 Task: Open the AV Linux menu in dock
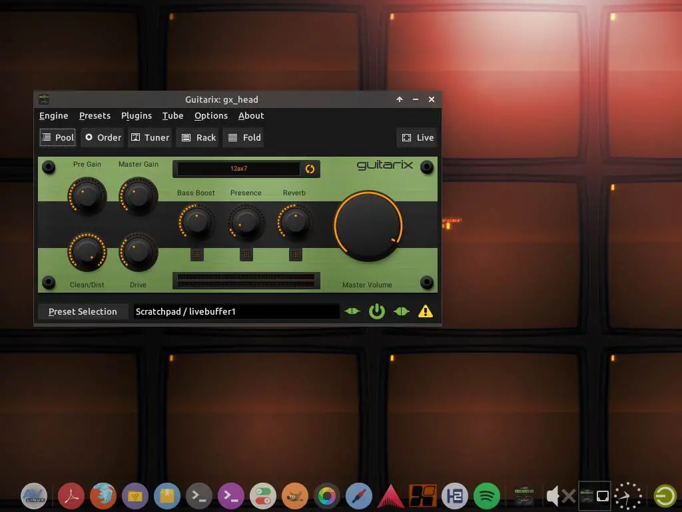coord(34,495)
